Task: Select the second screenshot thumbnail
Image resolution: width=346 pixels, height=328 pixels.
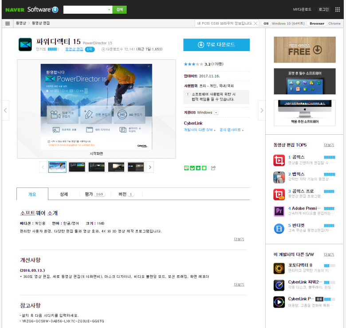Action: (x=77, y=167)
